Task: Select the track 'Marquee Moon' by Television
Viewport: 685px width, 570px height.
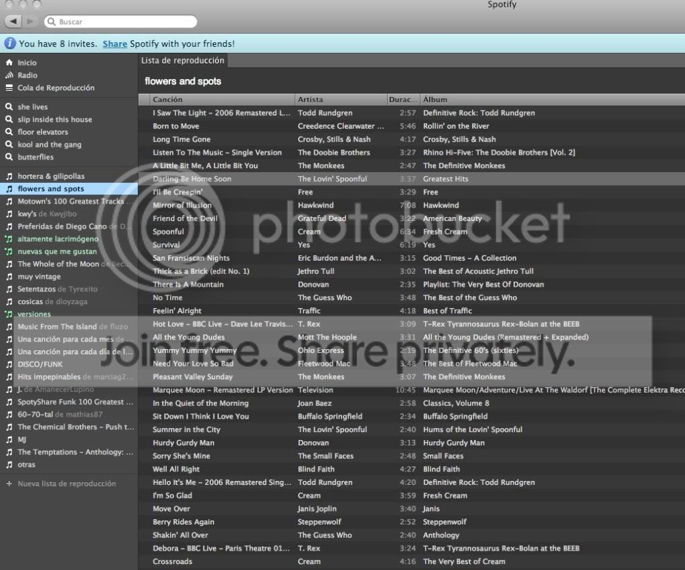Action: point(222,390)
